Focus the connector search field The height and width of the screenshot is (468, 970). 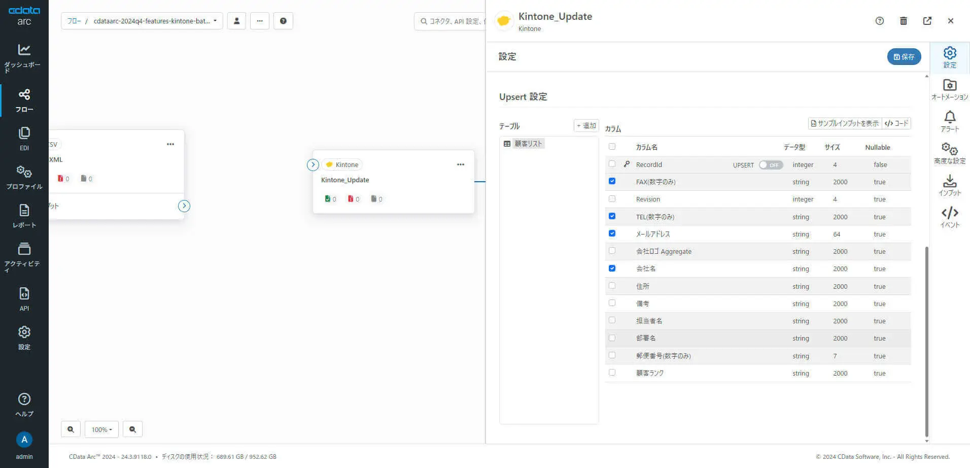[x=449, y=21]
